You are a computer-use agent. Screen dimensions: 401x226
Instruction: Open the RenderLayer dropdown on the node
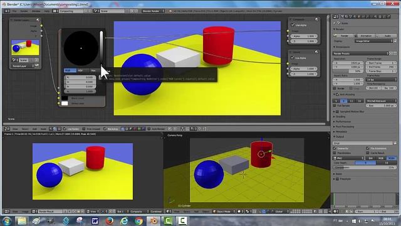(23, 66)
